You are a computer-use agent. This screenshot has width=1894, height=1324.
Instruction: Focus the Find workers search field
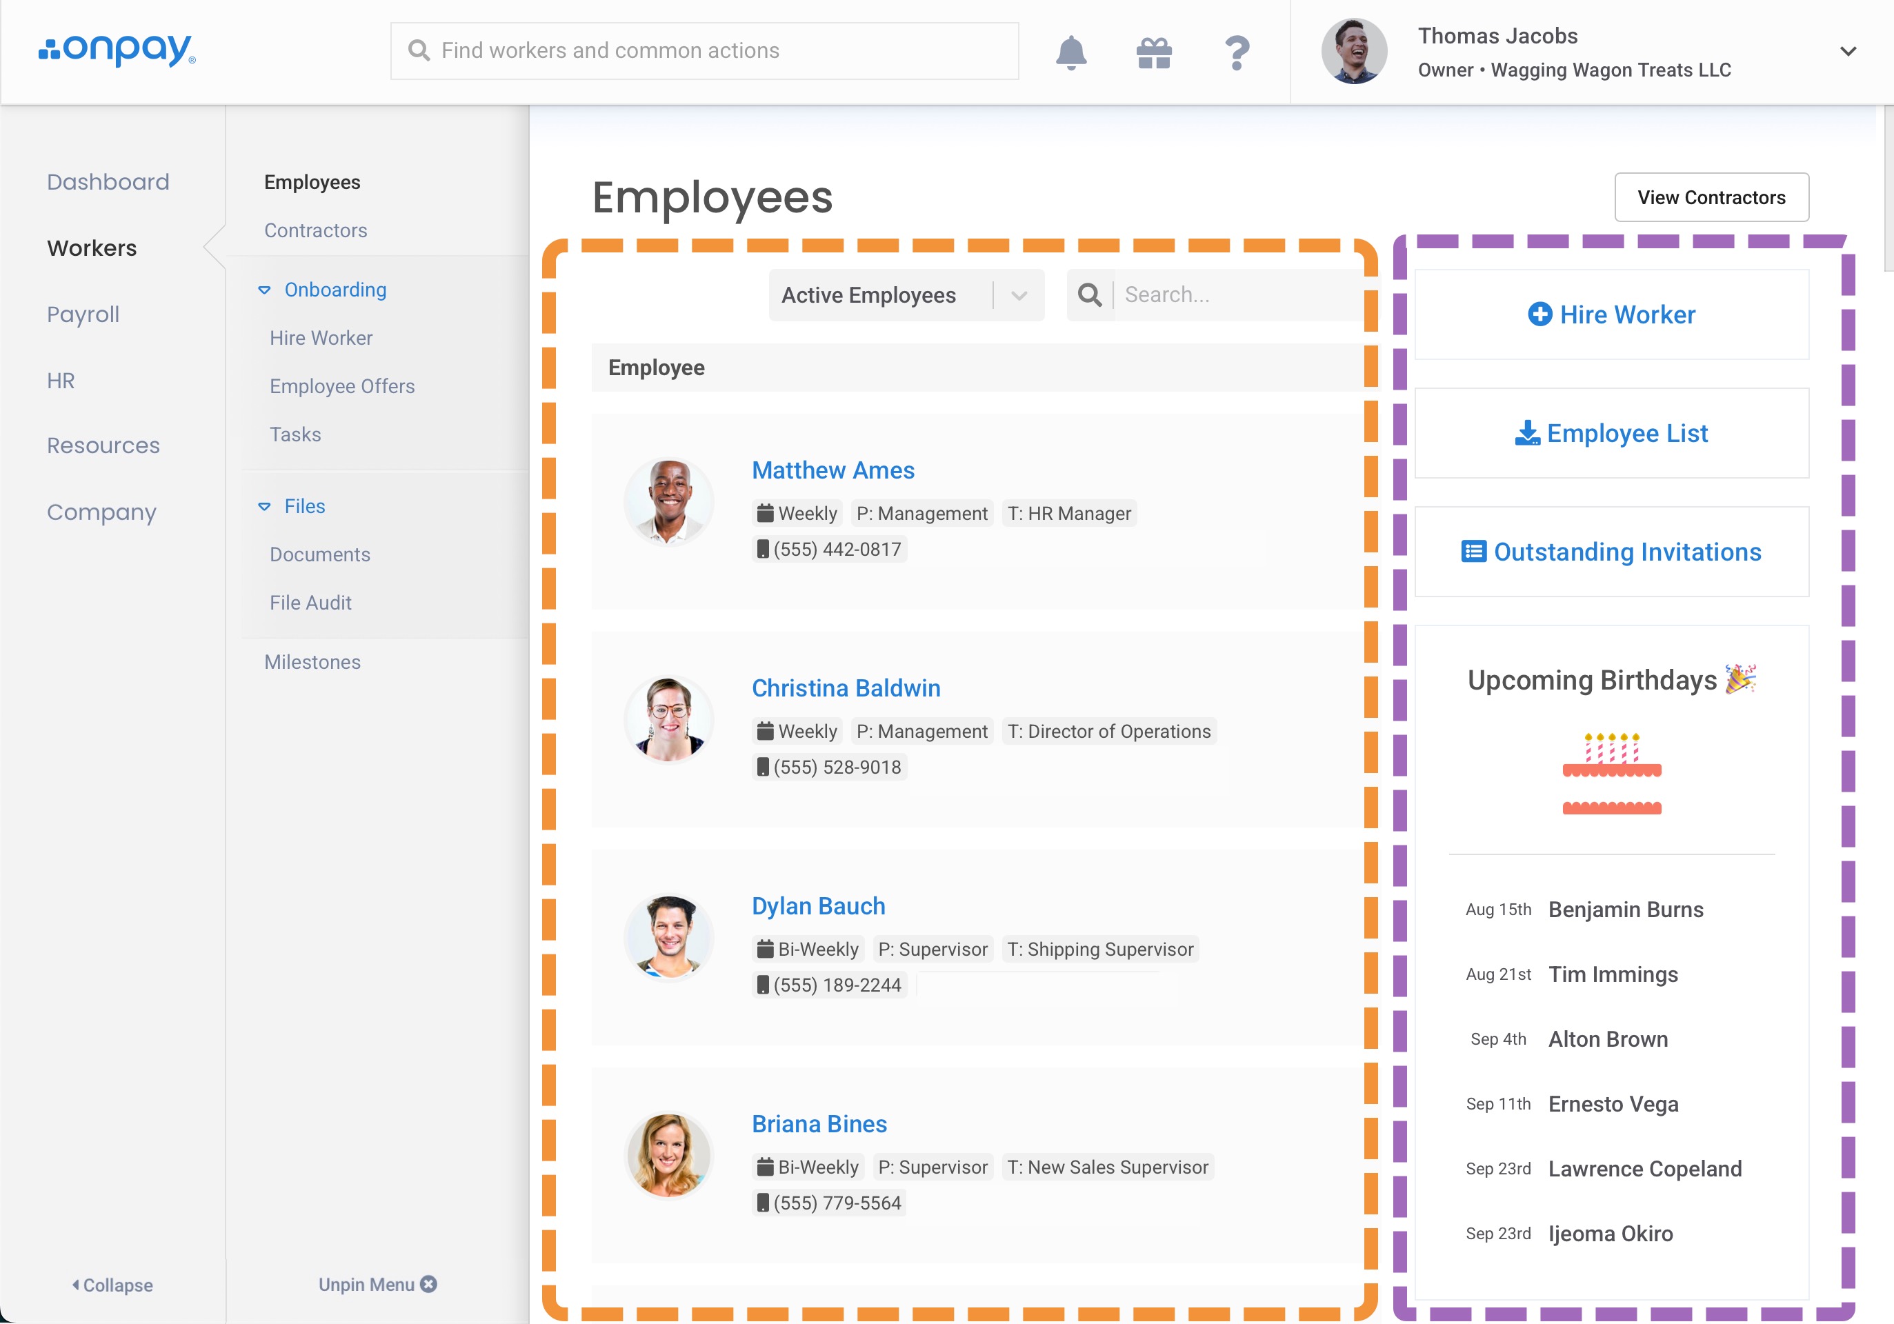point(706,51)
